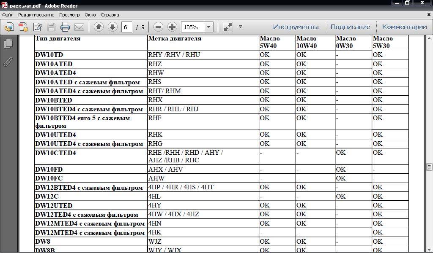The width and height of the screenshot is (433, 253).
Task: Click the Create PDF online icon
Action: (23, 27)
